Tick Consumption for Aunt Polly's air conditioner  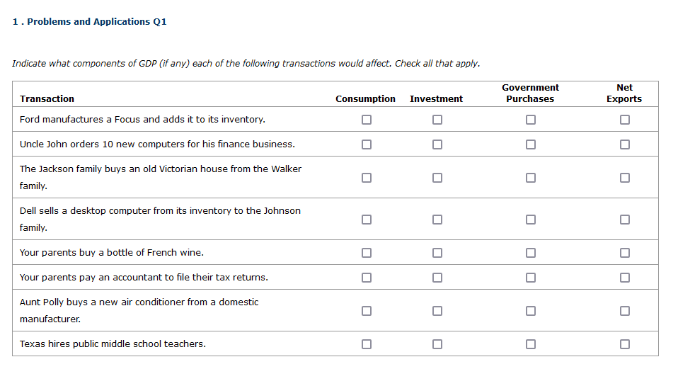tap(366, 311)
